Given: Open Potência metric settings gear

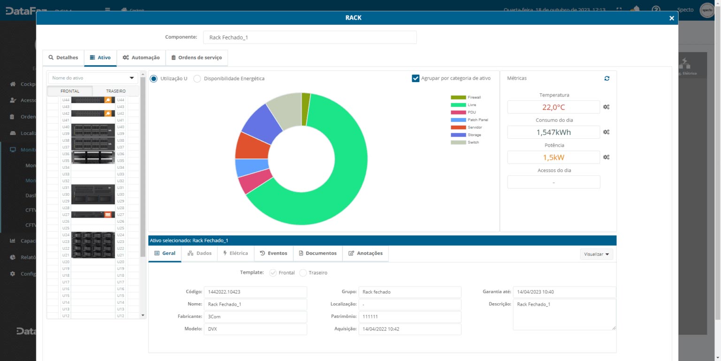Looking at the screenshot, I should pos(606,157).
